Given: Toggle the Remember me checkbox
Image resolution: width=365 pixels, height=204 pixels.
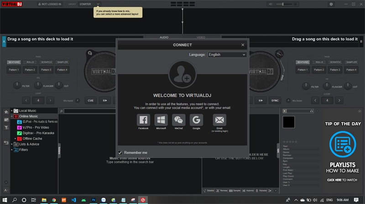Looking at the screenshot, I should pyautogui.click(x=120, y=153).
